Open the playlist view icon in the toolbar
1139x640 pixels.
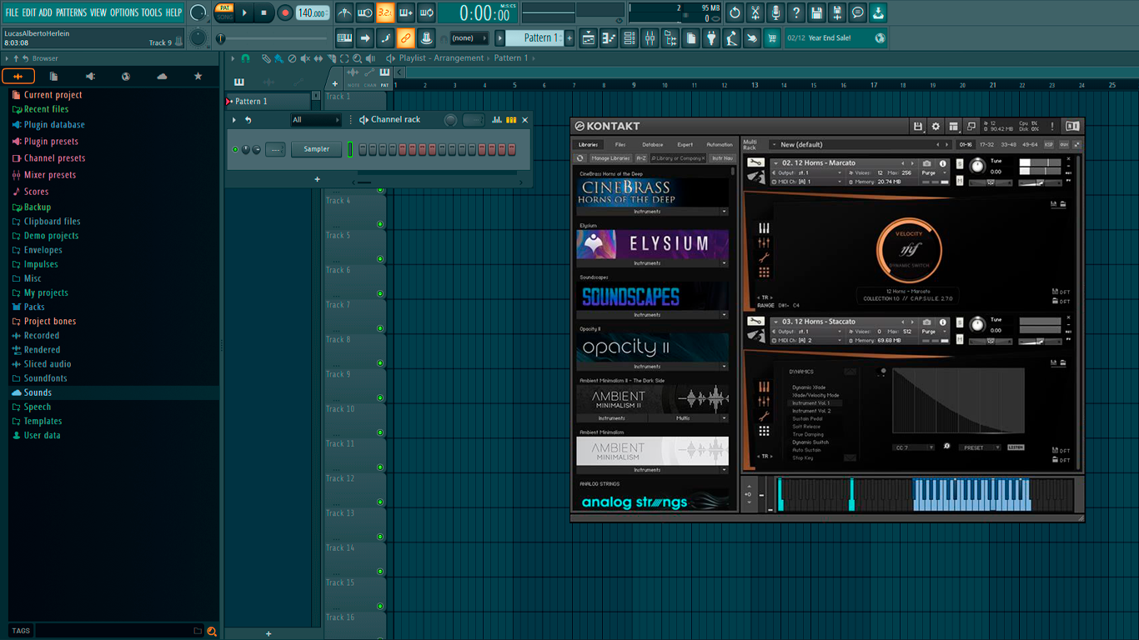point(589,38)
